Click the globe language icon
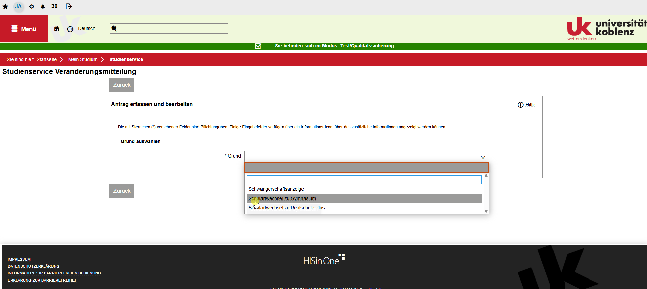 [70, 29]
